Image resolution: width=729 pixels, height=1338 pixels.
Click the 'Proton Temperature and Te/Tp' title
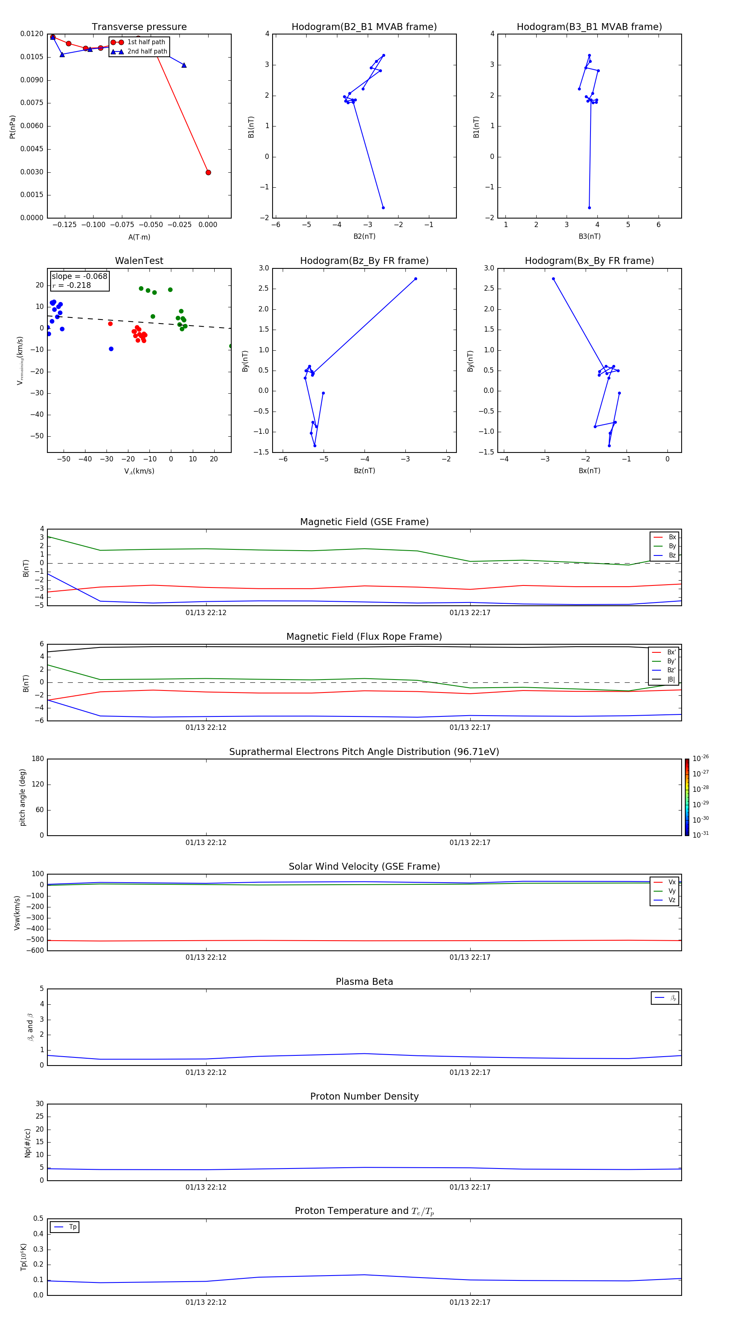click(364, 1211)
